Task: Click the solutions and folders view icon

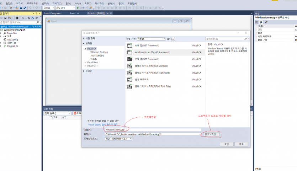Action: click(x=9, y=18)
